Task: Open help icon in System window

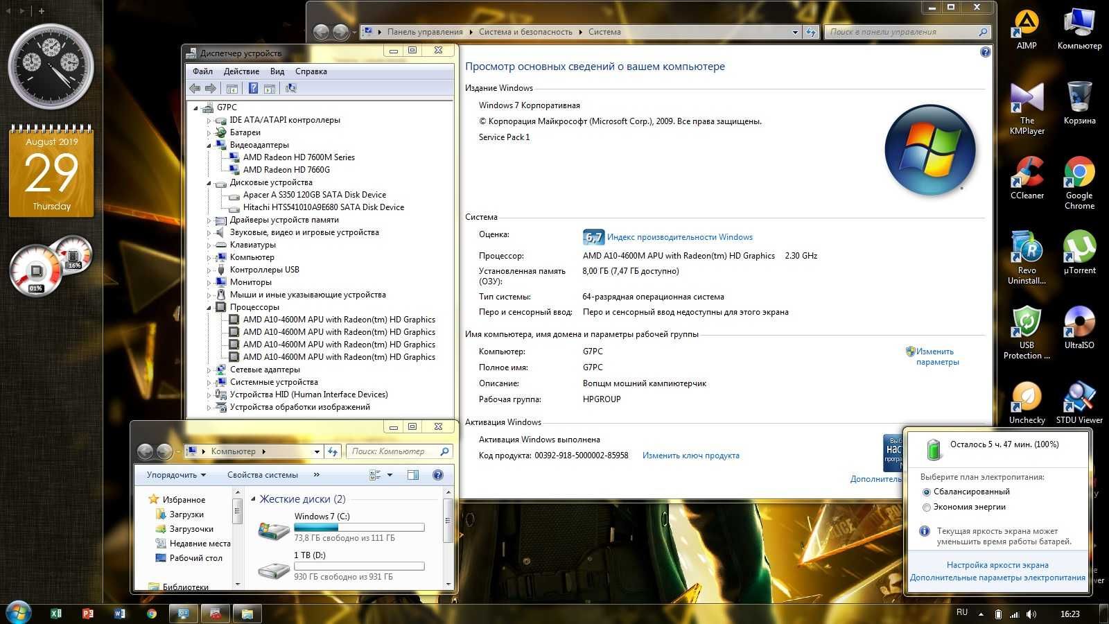Action: 985,52
